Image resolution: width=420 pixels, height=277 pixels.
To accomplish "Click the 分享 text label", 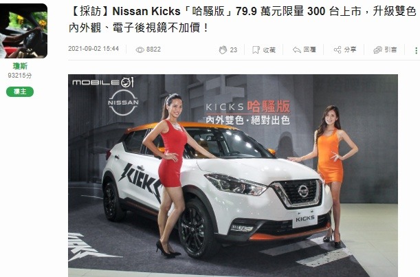I will (x=350, y=49).
